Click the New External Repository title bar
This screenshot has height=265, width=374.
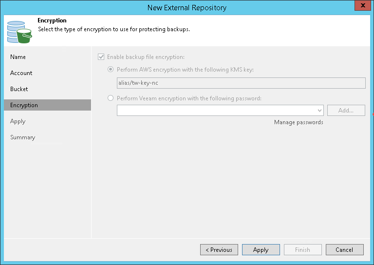[x=187, y=7]
